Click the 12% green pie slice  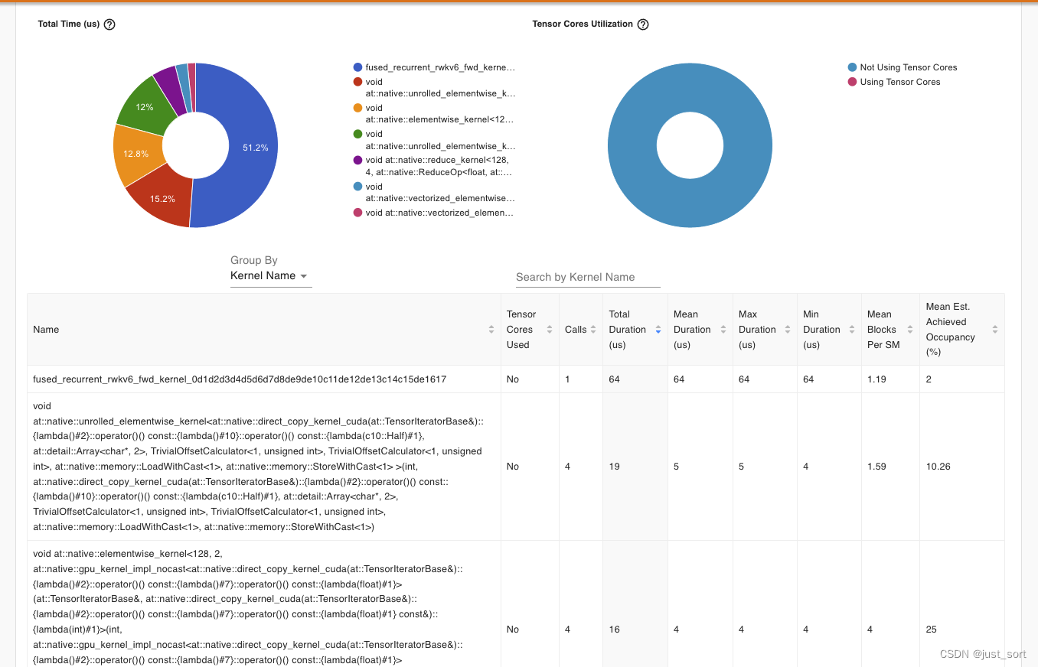tap(145, 107)
